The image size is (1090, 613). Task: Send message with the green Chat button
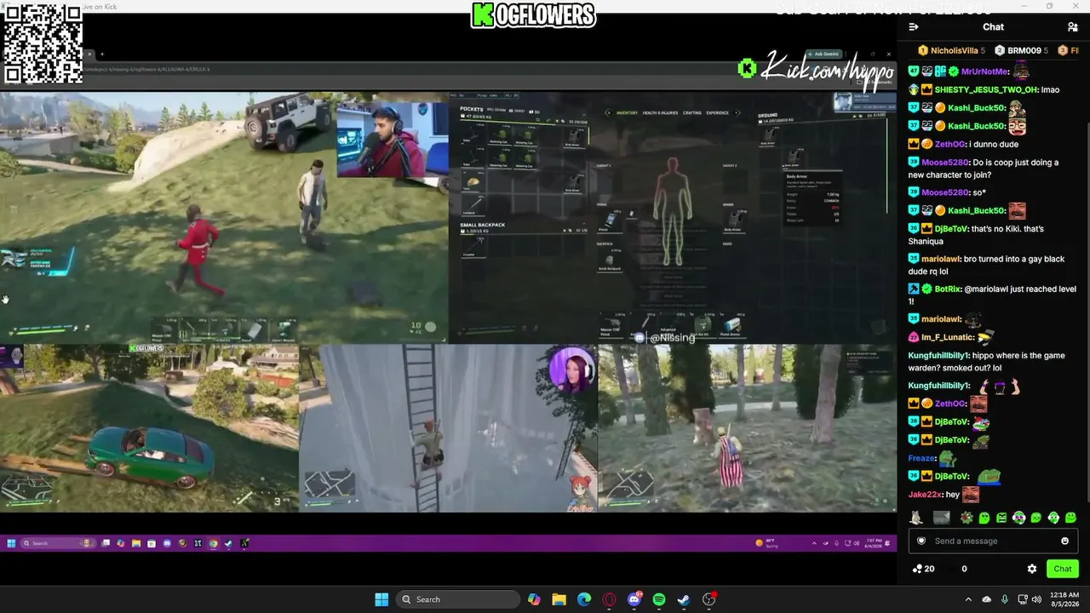[1063, 569]
